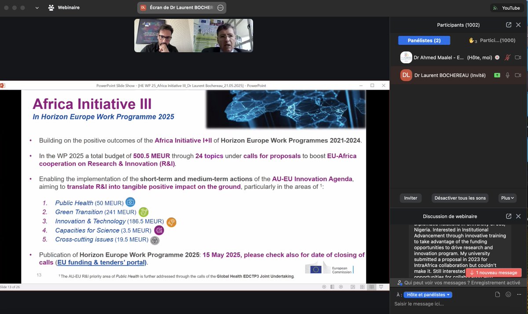Click the red macOS window close dot
Viewport: 528px width, 314px height.
[6, 8]
